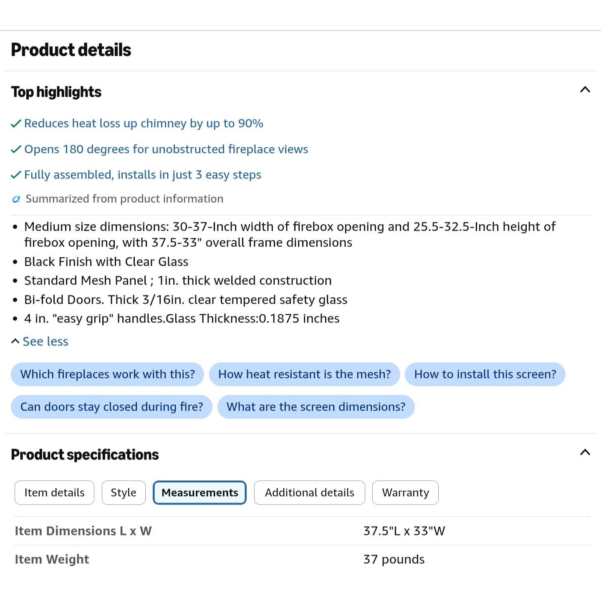Ask Can doors stay closed during fire?
Image resolution: width=601 pixels, height=601 pixels.
(x=112, y=407)
